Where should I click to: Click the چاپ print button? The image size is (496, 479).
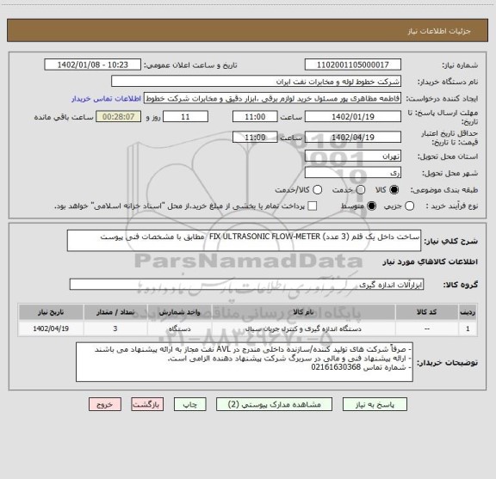[190, 404]
